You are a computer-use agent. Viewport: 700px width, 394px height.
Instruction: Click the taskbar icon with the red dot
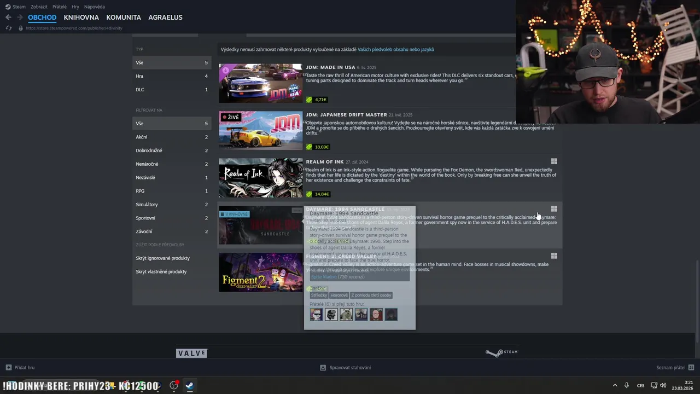point(174,385)
